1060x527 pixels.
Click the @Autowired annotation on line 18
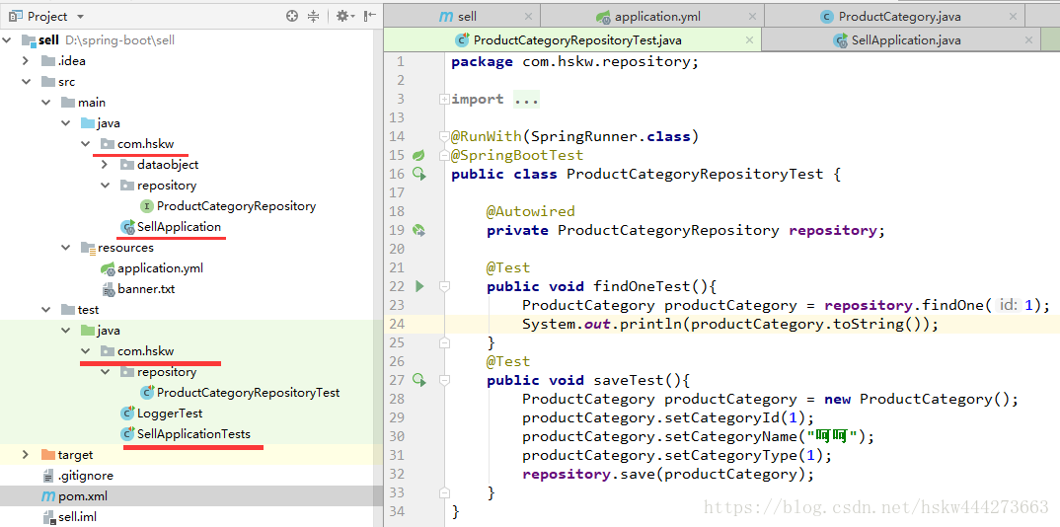pos(530,211)
